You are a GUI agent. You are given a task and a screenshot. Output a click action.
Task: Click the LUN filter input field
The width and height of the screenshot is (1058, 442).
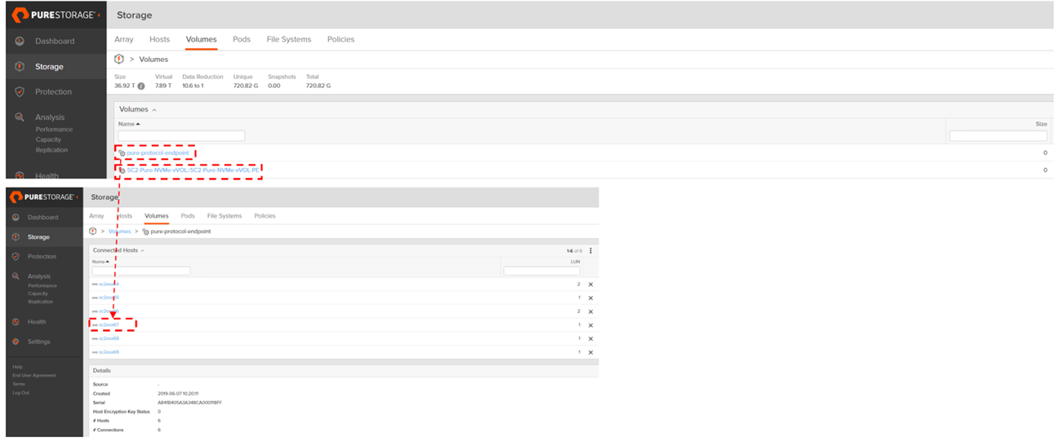(541, 271)
